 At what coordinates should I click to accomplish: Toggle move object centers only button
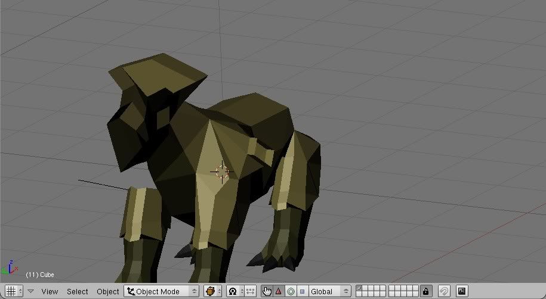coord(250,291)
